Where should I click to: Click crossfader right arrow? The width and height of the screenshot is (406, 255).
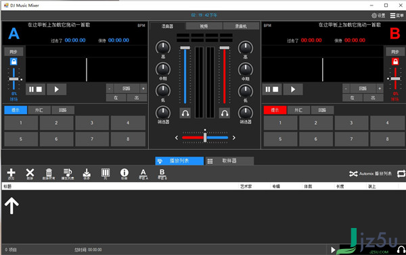coord(234,138)
